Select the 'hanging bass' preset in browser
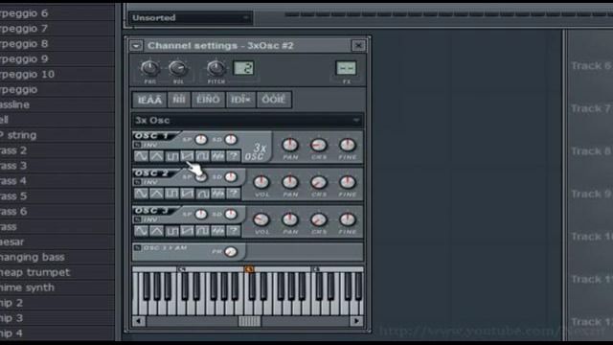This screenshot has width=613, height=345. coord(57,257)
